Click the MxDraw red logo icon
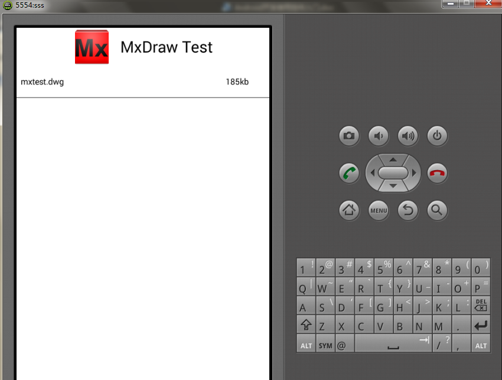Image resolution: width=502 pixels, height=380 pixels. point(92,47)
